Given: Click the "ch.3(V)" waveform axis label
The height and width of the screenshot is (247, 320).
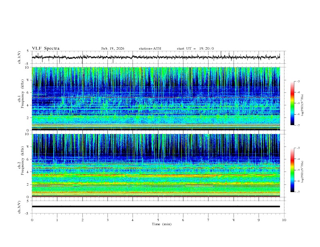Looking at the screenshot, I should point(19,207).
